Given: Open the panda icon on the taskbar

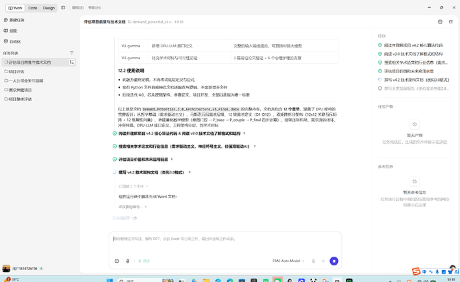Looking at the screenshot, I should [x=313, y=280].
